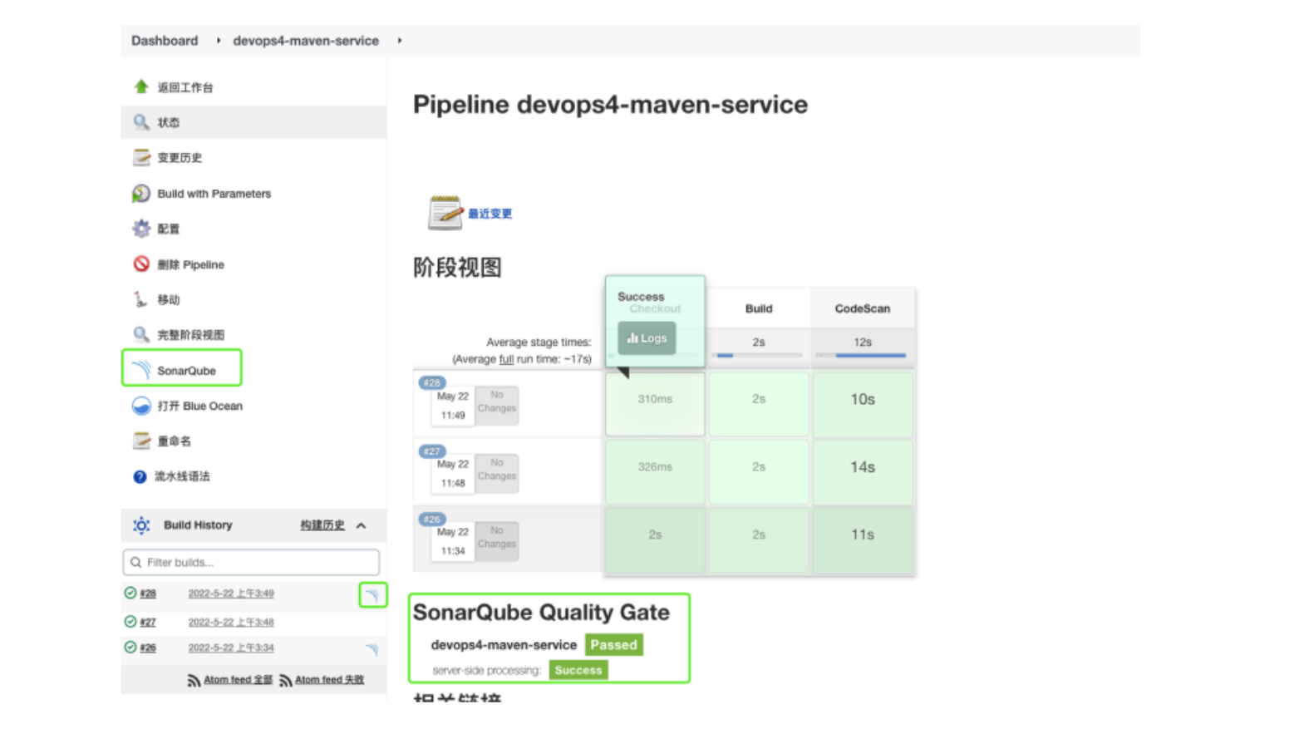This screenshot has height=729, width=1299.
Task: Open 变更历史 in sidebar
Action: pos(180,157)
